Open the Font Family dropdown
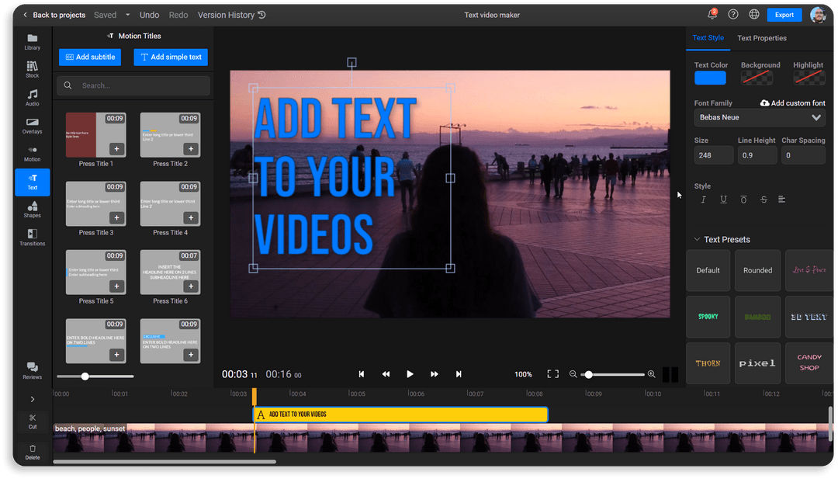 pyautogui.click(x=760, y=117)
